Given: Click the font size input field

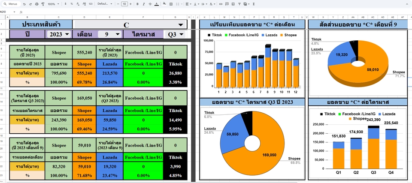Looking at the screenshot, I should (x=124, y=4).
